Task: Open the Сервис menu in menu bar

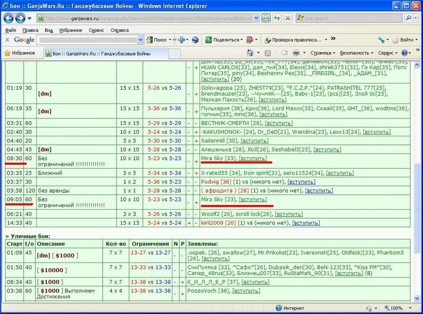Action: (96, 30)
